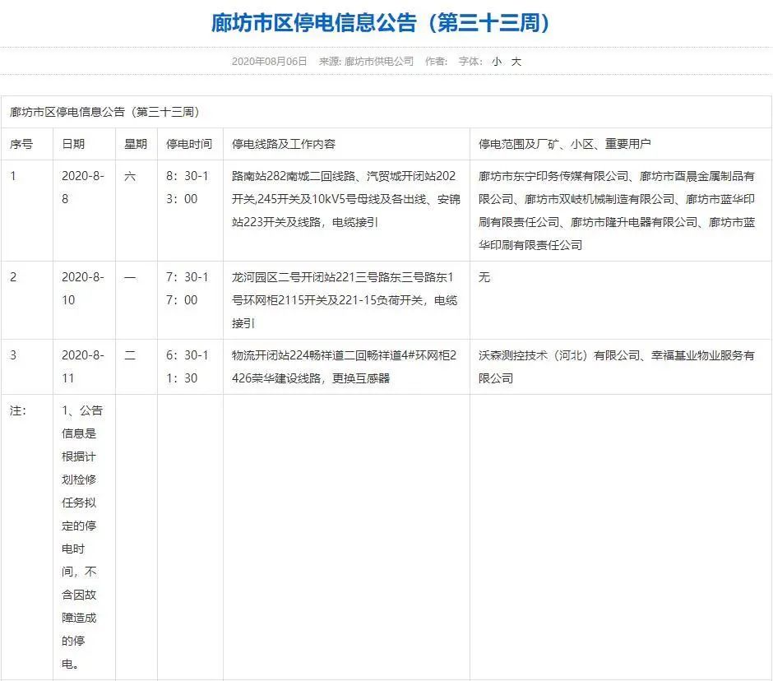
Task: Click the table caption row 廊坊市区停电信息公告（第三十三周）
Action: [386, 112]
